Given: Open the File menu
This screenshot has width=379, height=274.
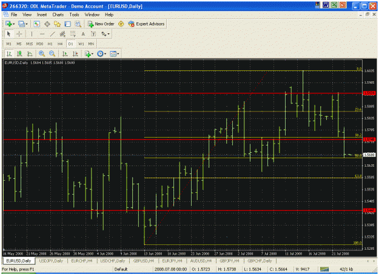Looking at the screenshot, I should [x=14, y=15].
